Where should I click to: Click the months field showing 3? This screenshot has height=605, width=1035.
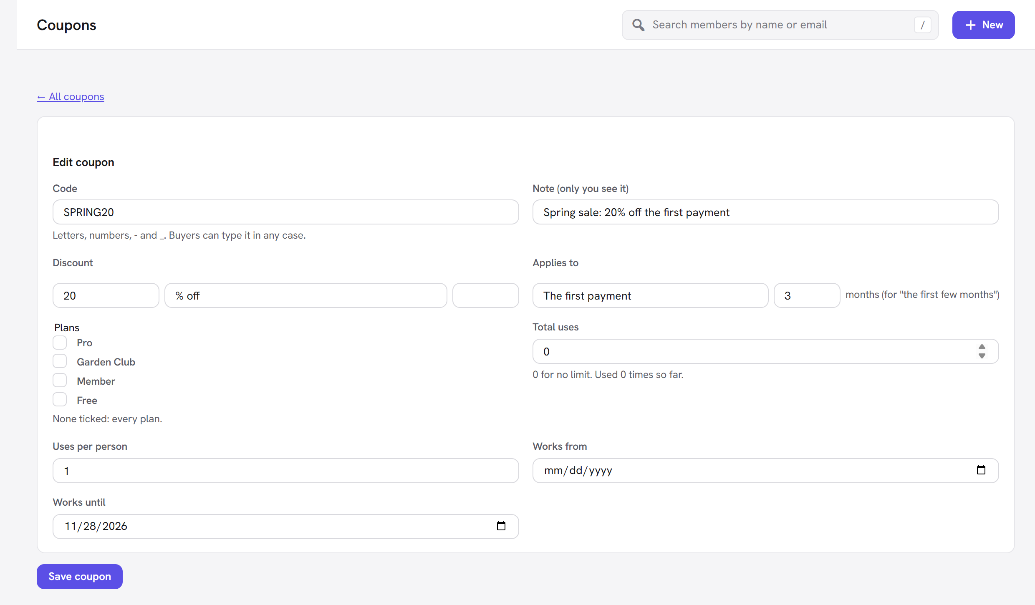point(807,295)
